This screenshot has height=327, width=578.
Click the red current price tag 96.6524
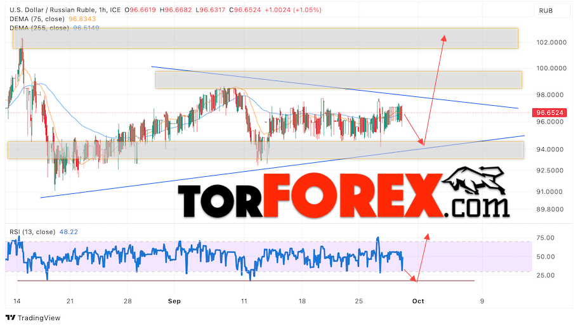click(549, 113)
